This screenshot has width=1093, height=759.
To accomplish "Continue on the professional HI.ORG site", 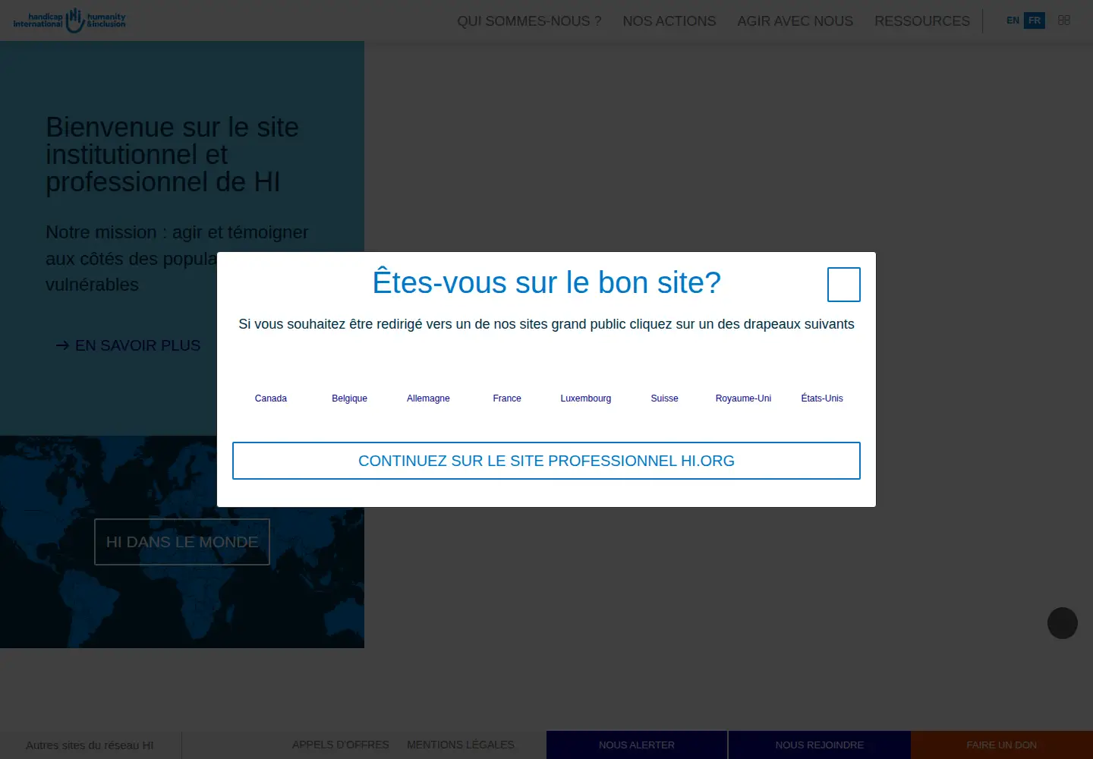I will [x=546, y=461].
